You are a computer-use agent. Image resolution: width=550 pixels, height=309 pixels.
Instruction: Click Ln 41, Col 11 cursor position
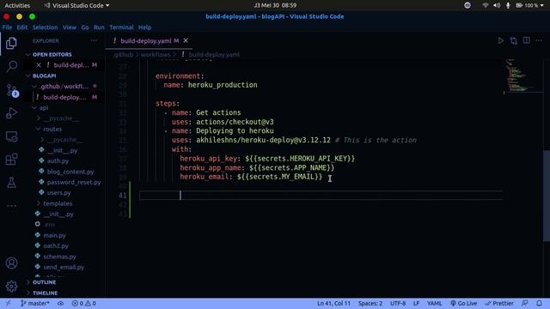click(x=333, y=303)
